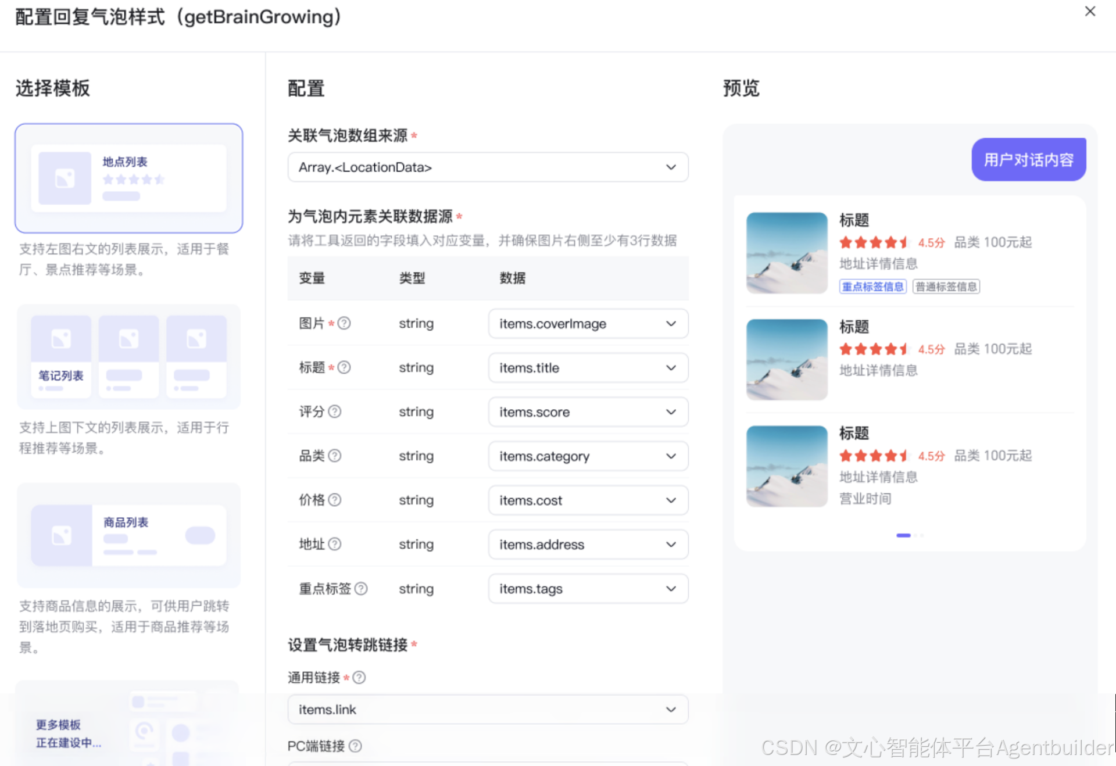Click the active preview carousel page indicator

[903, 535]
